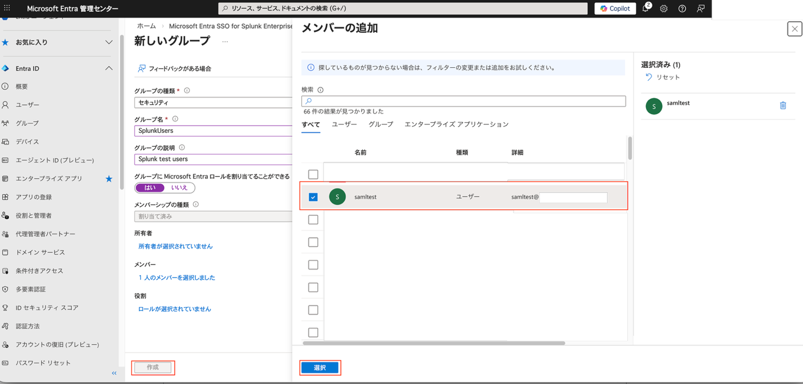Open 条件付きアクセス in the sidebar
The width and height of the screenshot is (803, 384).
click(x=40, y=270)
